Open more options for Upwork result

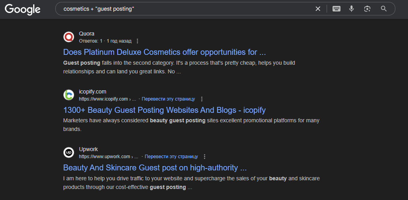tap(205, 157)
